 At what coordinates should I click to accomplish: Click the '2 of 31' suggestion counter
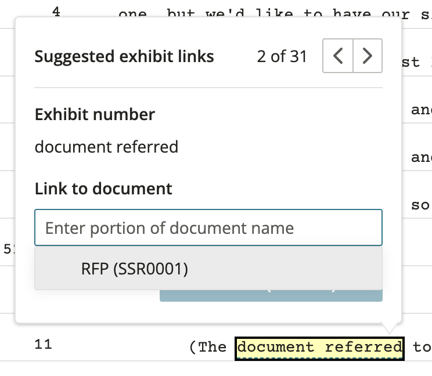tap(282, 56)
